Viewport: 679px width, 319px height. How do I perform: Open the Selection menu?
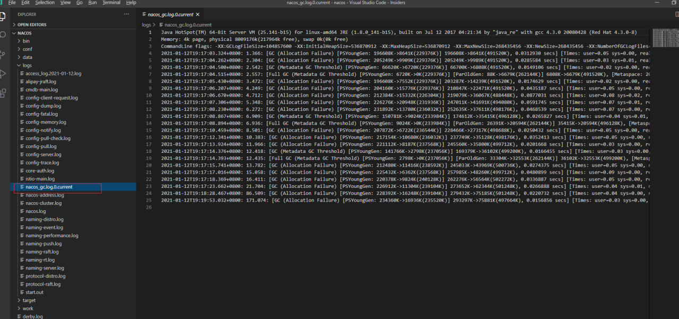pos(45,3)
